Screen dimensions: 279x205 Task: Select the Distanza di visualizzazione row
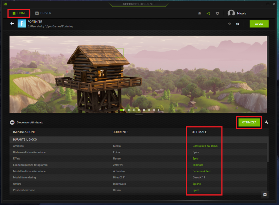coord(138,152)
